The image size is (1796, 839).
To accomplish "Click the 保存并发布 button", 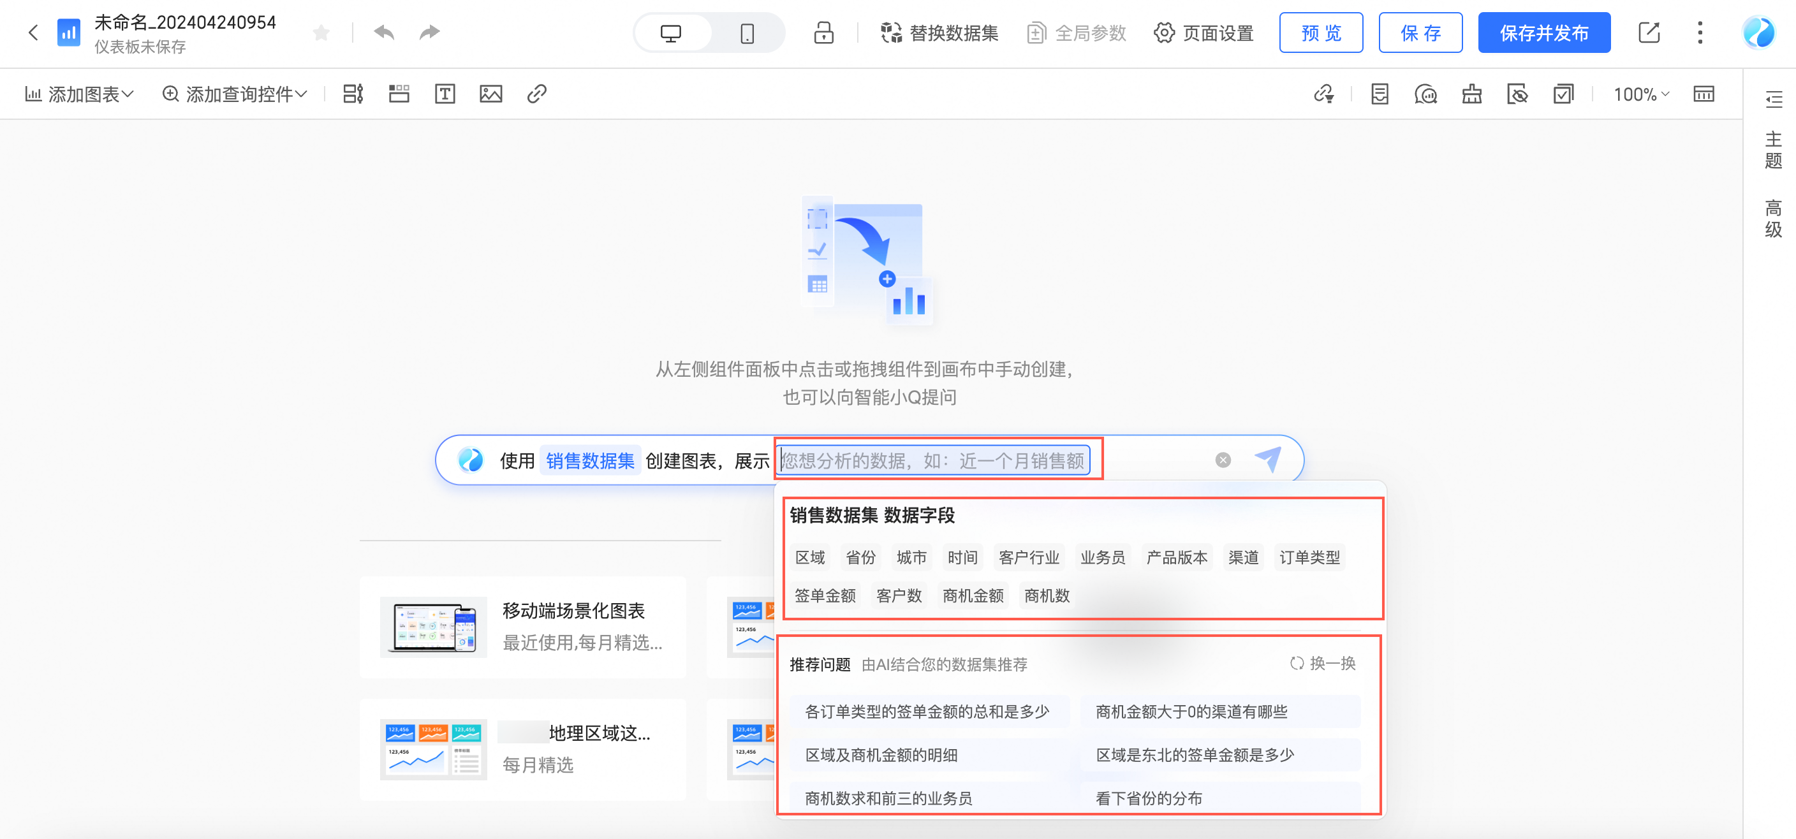I will pyautogui.click(x=1543, y=33).
